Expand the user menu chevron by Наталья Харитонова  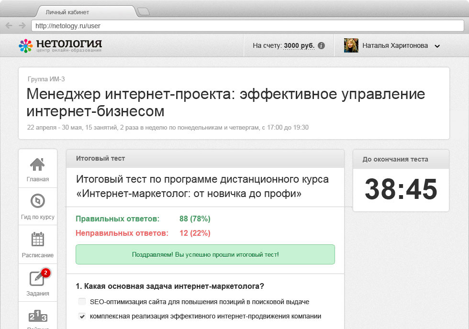436,46
